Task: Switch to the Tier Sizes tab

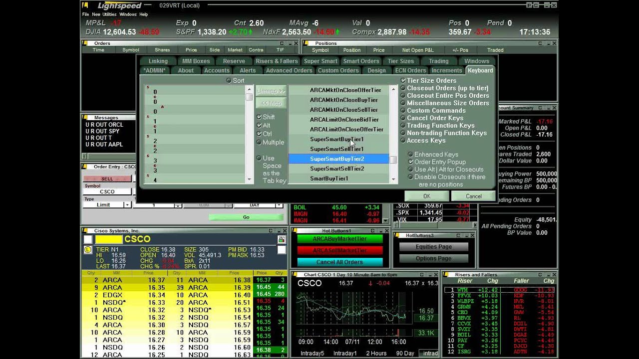Action: click(401, 61)
